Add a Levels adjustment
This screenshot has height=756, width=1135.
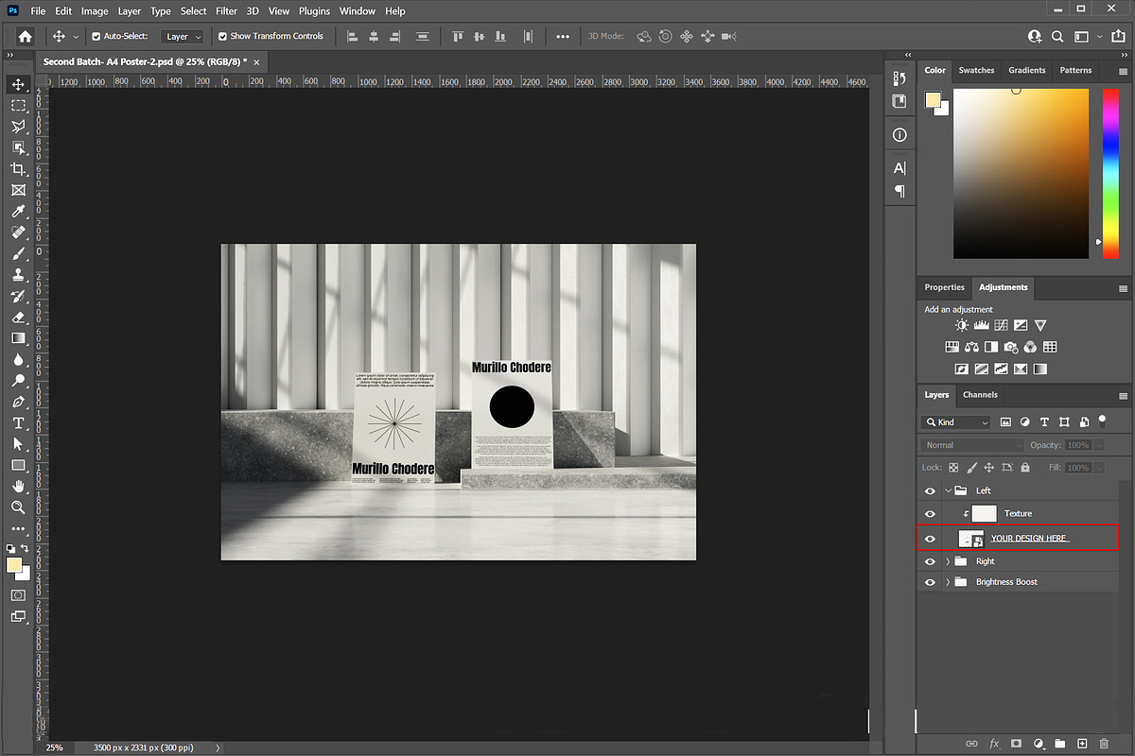(981, 325)
